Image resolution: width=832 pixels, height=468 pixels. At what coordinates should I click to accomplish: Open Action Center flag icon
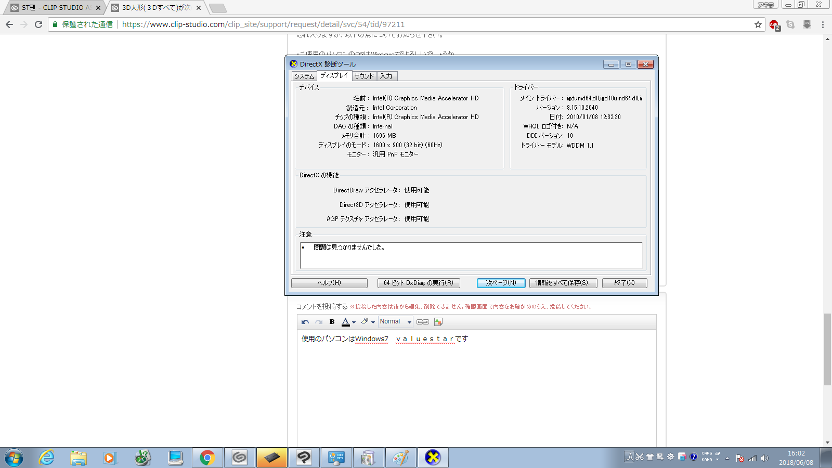[740, 458]
